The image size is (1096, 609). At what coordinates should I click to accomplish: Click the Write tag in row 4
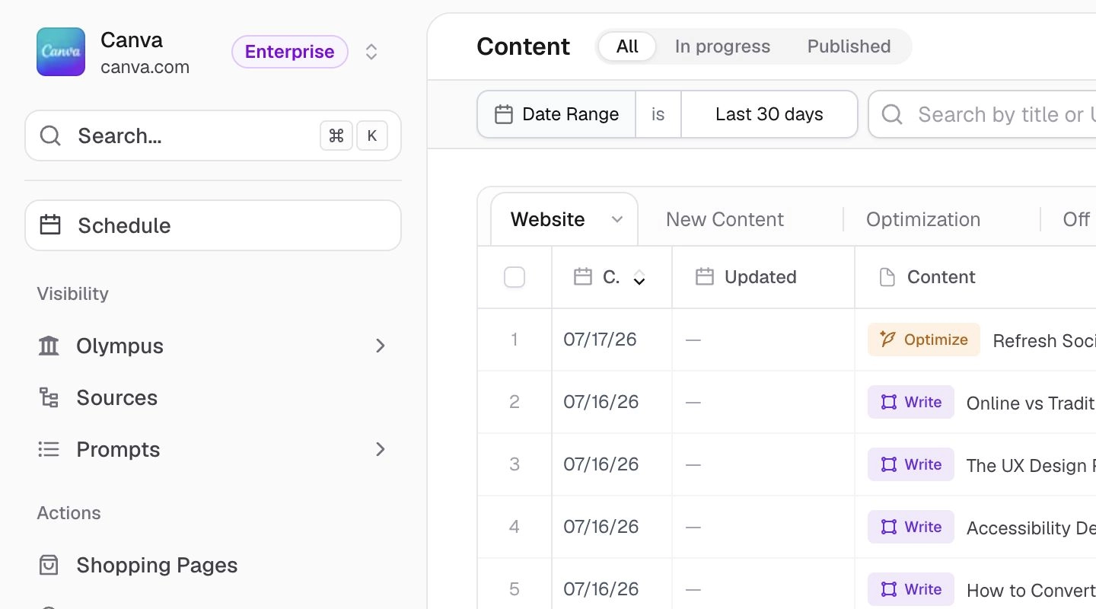click(911, 527)
